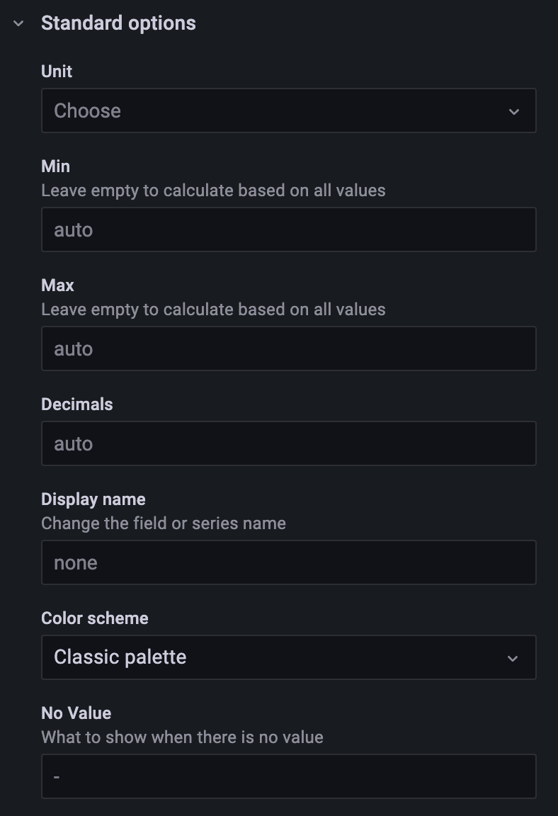Viewport: 558px width, 816px height.
Task: Click 'Change the field or series name' description
Action: pos(164,523)
